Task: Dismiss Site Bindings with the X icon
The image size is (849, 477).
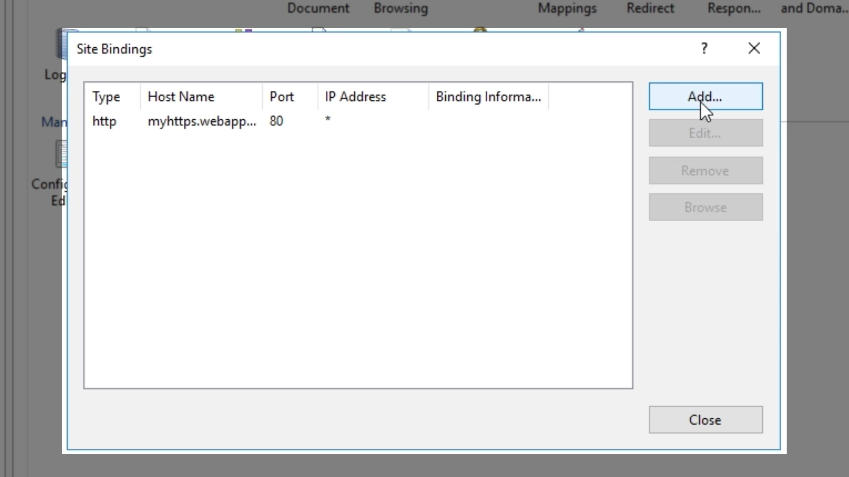Action: click(x=754, y=48)
